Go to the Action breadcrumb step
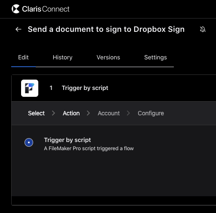This screenshot has width=216, height=213. tap(71, 113)
